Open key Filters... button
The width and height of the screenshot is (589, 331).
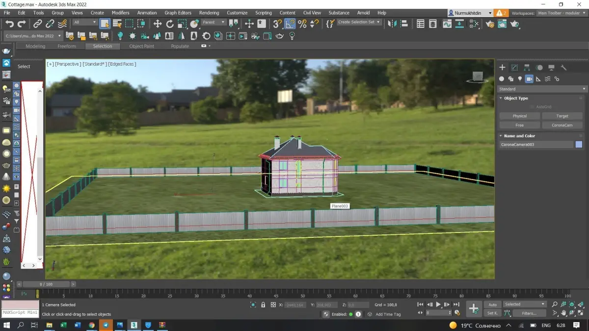click(x=529, y=313)
